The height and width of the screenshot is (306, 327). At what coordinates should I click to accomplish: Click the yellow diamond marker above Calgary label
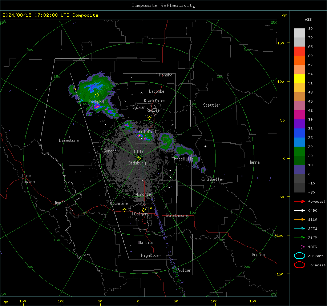144,210
